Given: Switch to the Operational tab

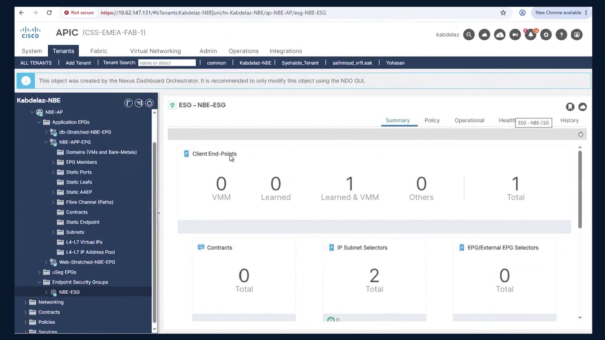Looking at the screenshot, I should point(469,121).
